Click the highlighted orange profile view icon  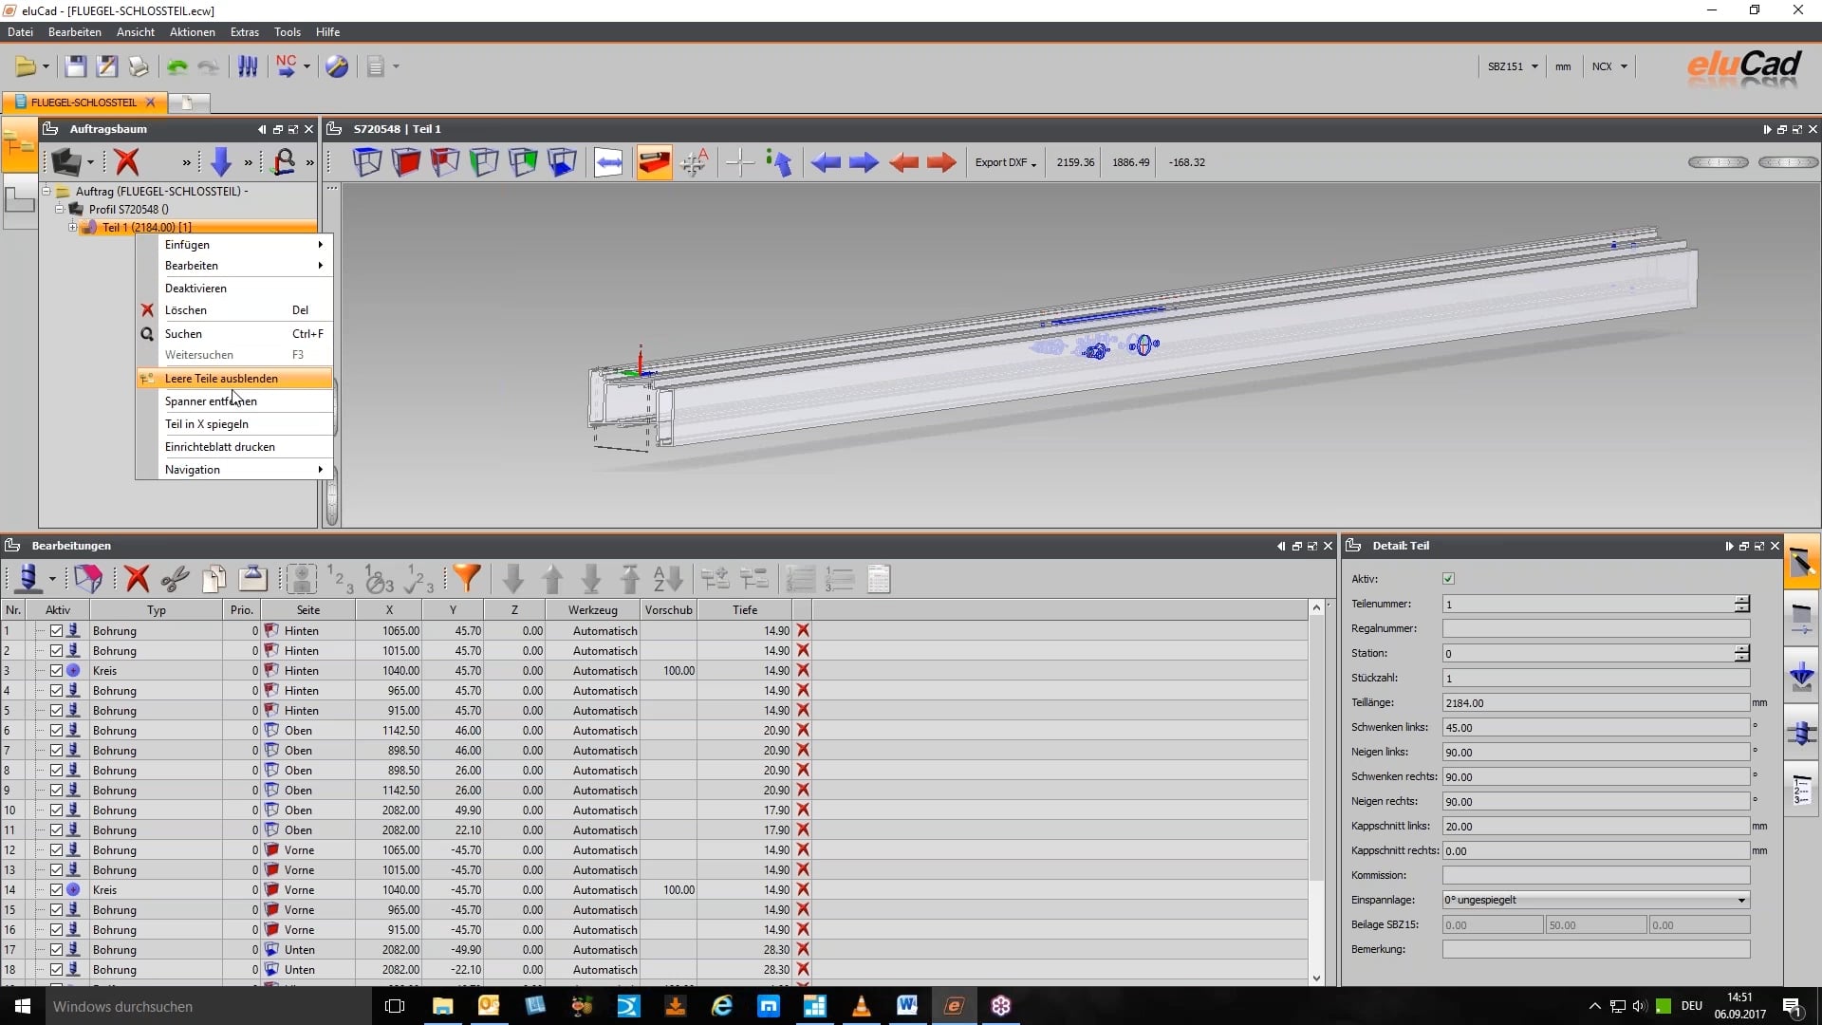(x=654, y=162)
